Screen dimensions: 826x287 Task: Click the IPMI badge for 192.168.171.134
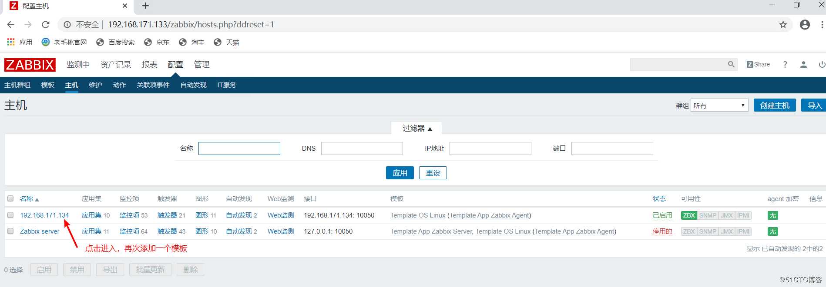point(743,215)
